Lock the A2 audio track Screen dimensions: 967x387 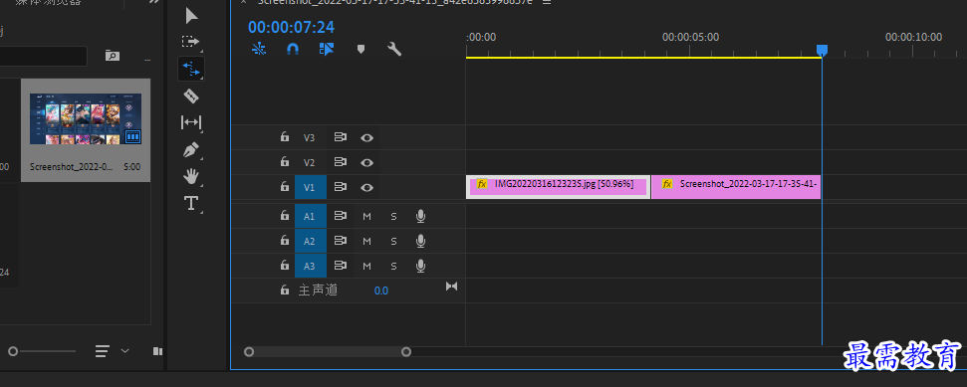(284, 241)
